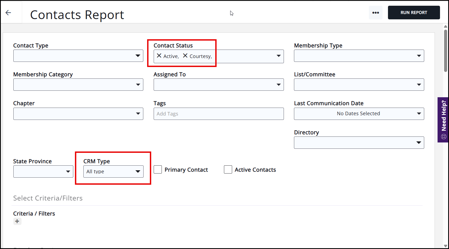
Task: Click the scrollbar down arrow
Action: [x=445, y=246]
